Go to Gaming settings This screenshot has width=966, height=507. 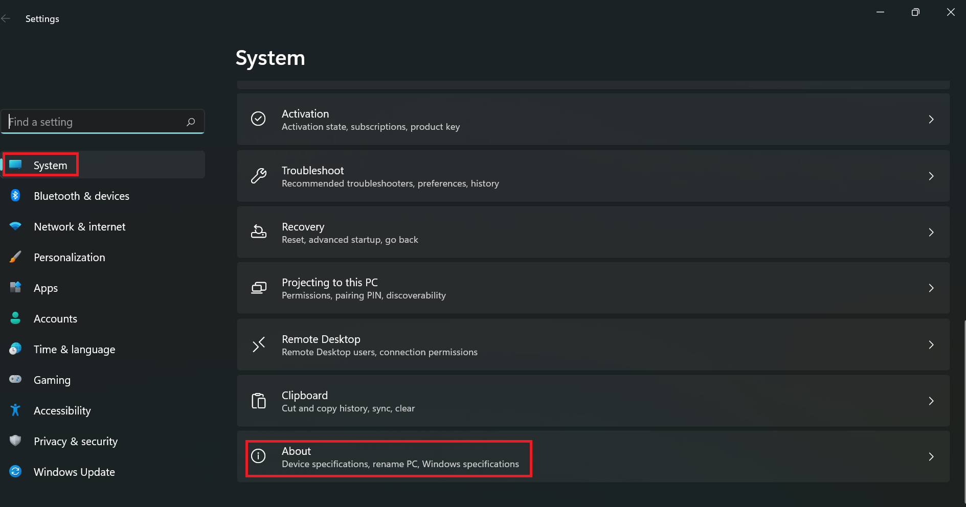point(103,380)
